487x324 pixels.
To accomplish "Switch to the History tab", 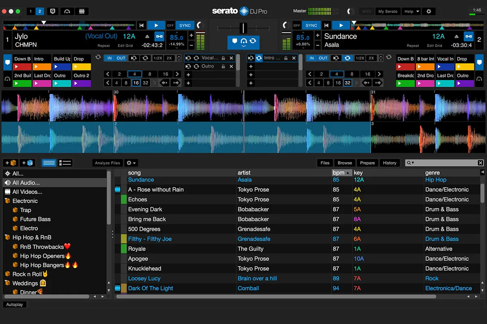I will pos(390,163).
